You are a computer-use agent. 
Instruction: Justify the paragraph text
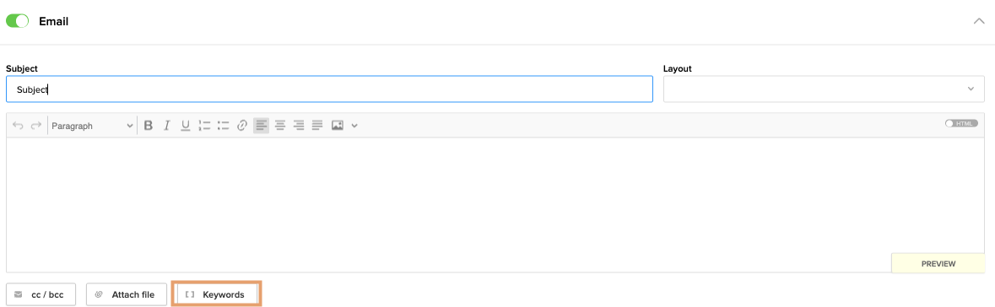point(317,126)
